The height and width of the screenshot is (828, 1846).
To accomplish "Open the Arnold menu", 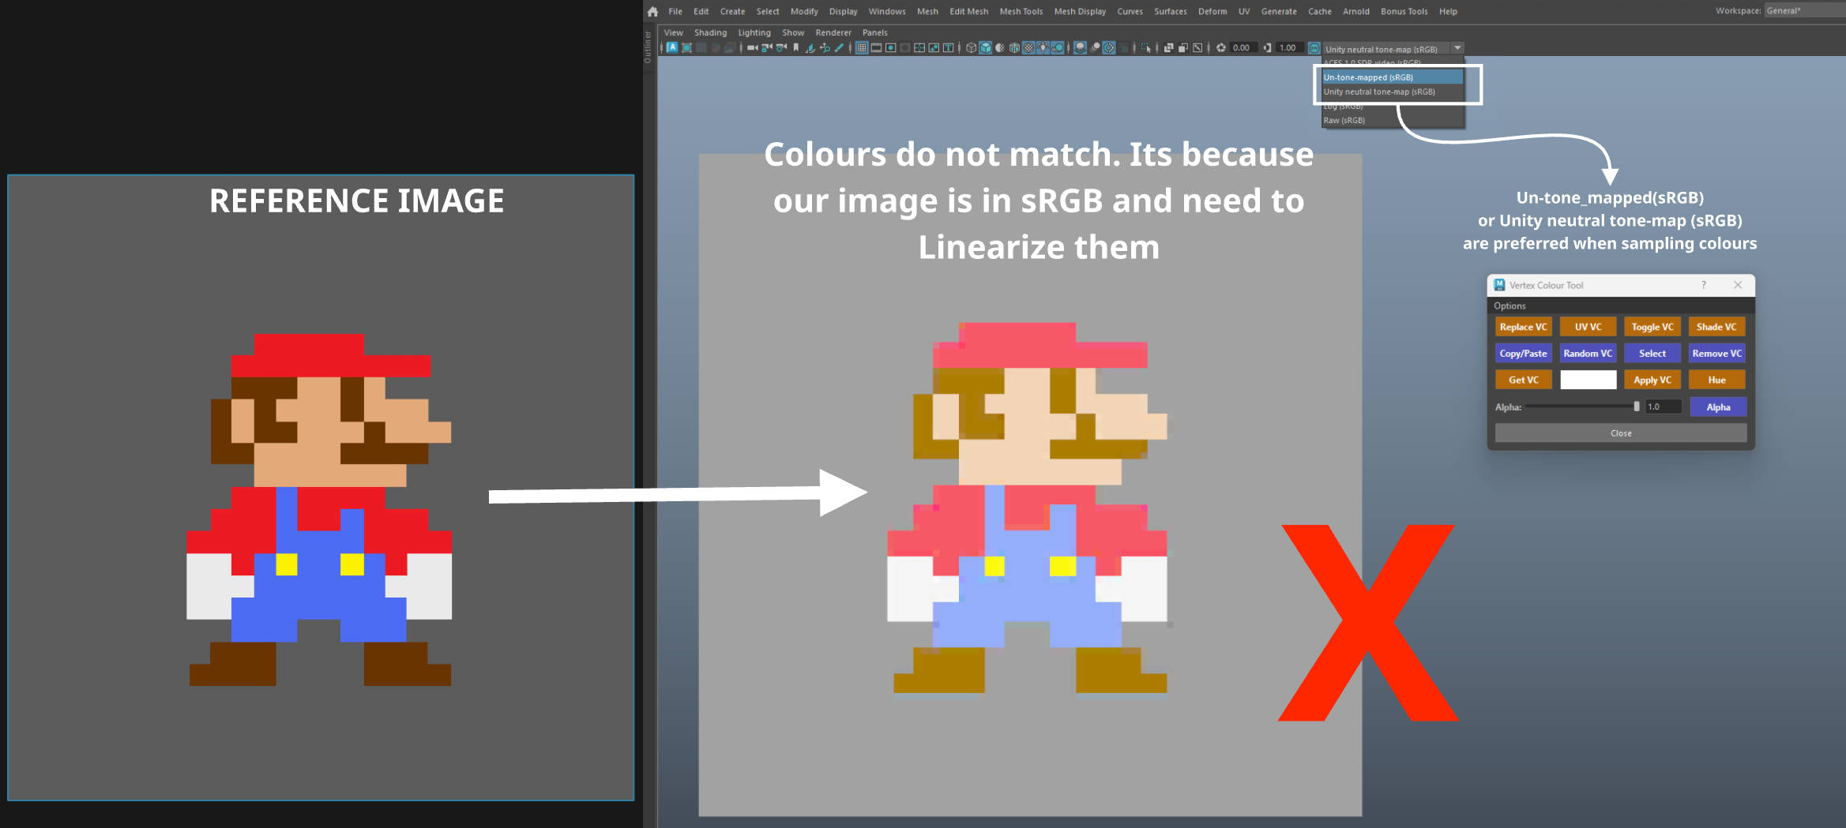I will [1355, 11].
